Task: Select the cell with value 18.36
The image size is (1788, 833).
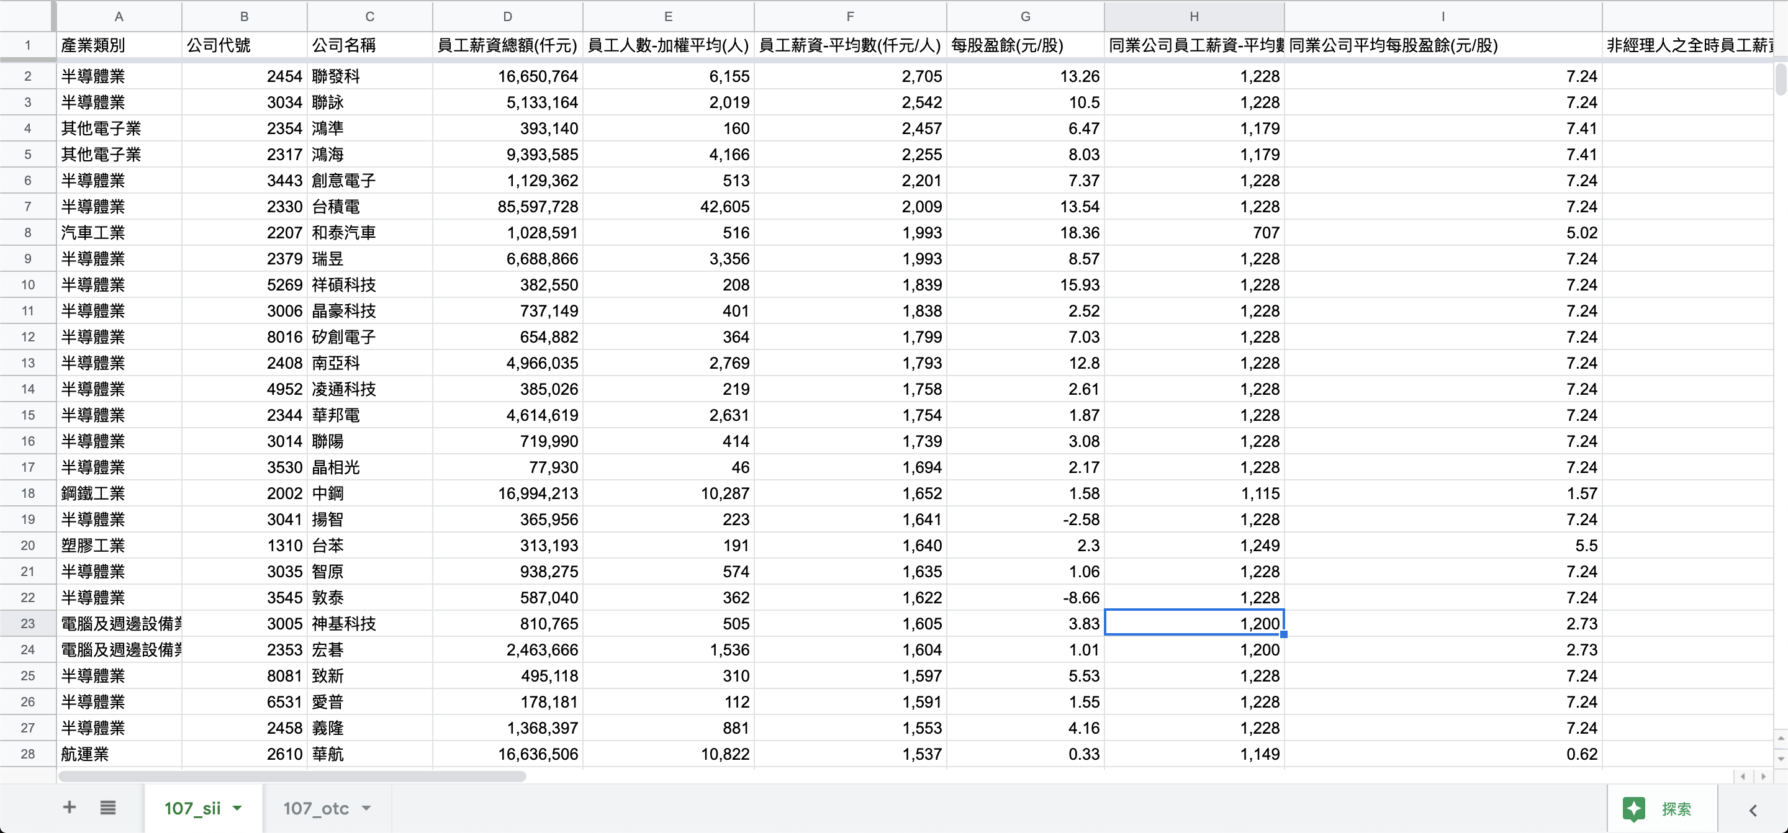Action: click(1025, 233)
